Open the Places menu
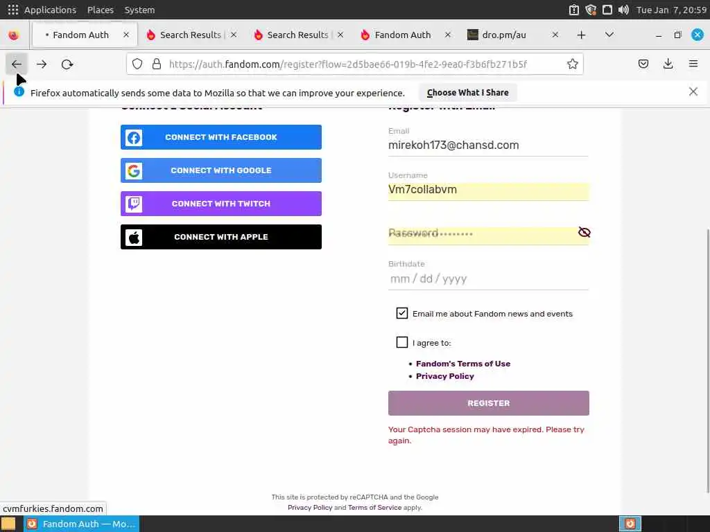 point(101,10)
